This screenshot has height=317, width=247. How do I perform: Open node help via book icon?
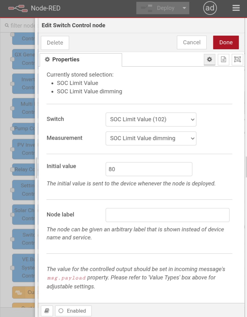47,311
